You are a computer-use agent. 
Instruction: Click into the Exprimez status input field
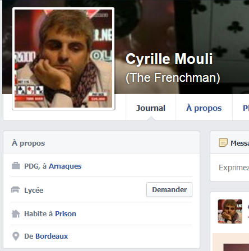(x=229, y=168)
